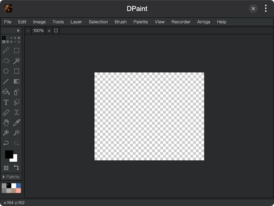Screen dimensions: 274x206
Task: Select the Square shape tool
Action: [x=16, y=71]
